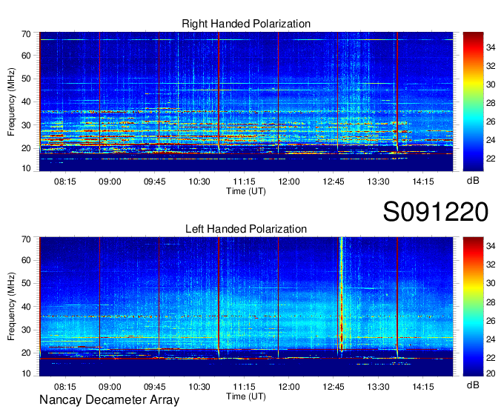Image resolution: width=504 pixels, height=409 pixels.
Task: Click the 34 dB tick on Right Handed colorbar
Action: [x=491, y=47]
